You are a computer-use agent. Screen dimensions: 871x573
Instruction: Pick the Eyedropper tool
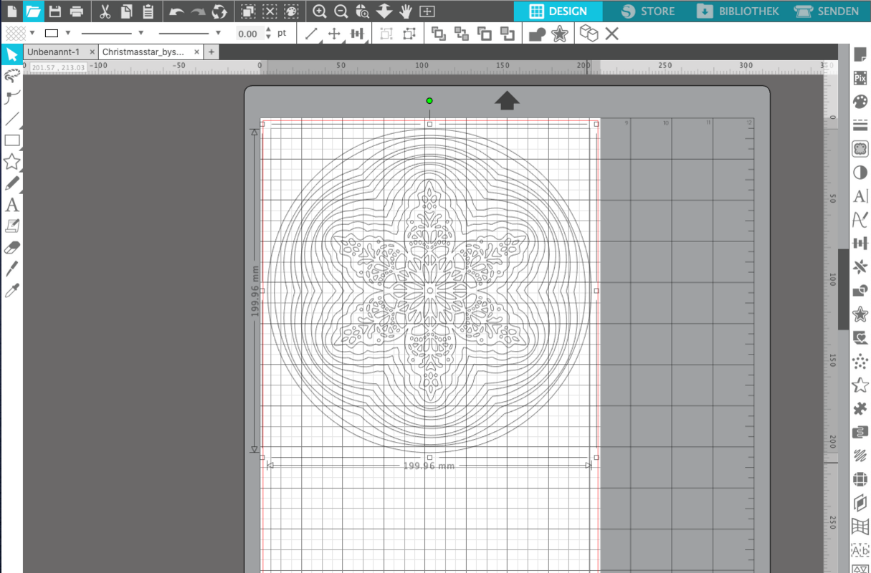pos(11,291)
